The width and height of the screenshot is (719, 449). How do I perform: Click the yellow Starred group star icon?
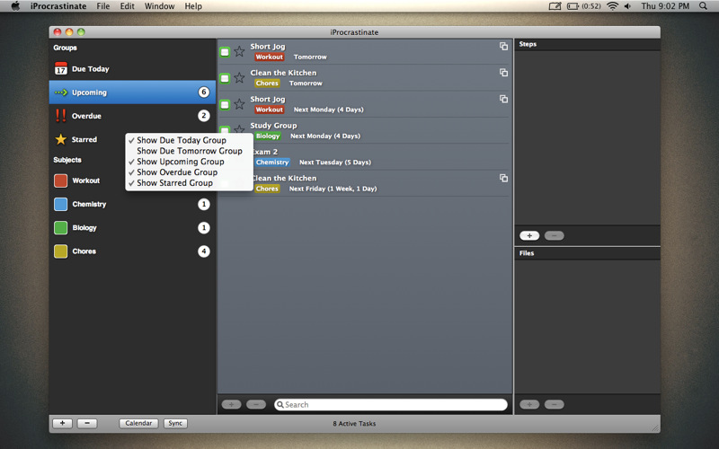pyautogui.click(x=60, y=139)
